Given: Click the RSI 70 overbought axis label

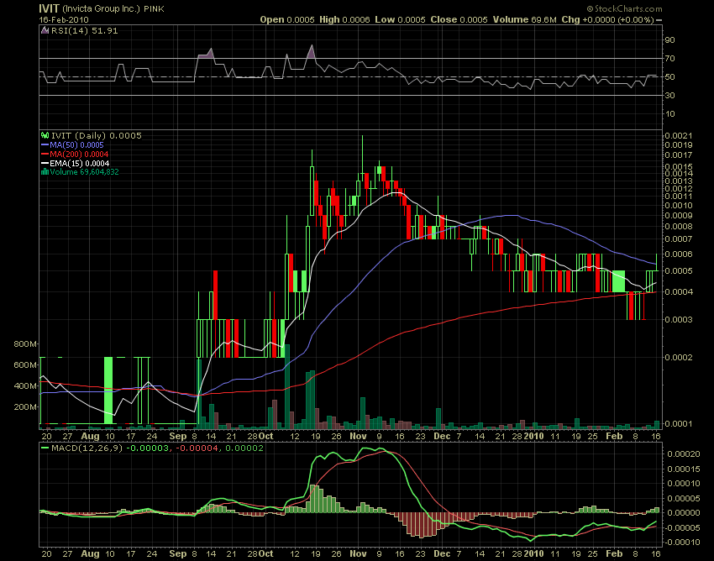Looking at the screenshot, I should coord(669,58).
